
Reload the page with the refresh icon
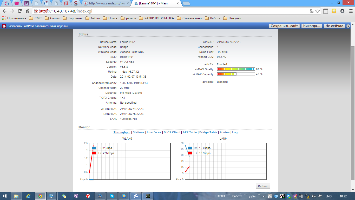(x=19, y=11)
